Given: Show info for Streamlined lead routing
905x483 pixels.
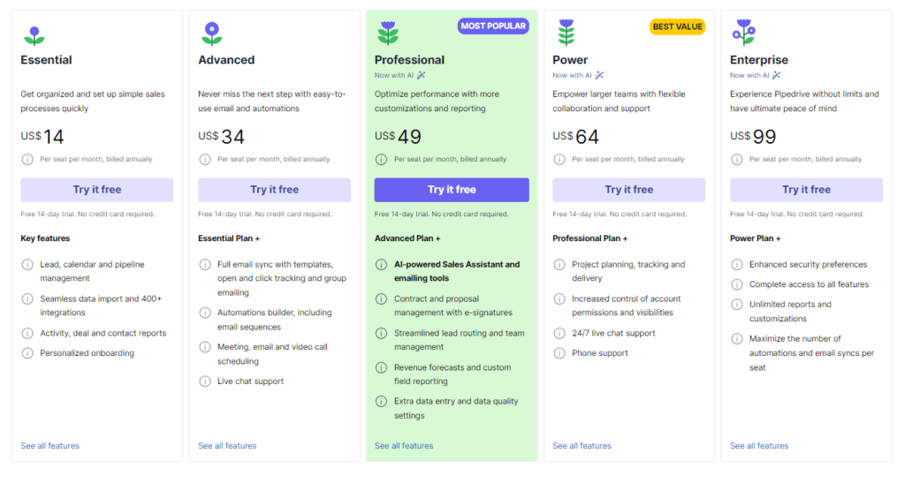Looking at the screenshot, I should pos(381,333).
